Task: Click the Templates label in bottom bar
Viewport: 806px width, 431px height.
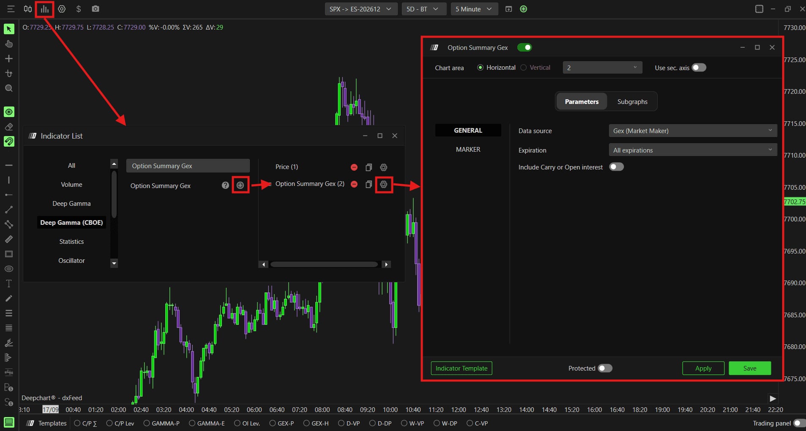Action: pyautogui.click(x=52, y=423)
